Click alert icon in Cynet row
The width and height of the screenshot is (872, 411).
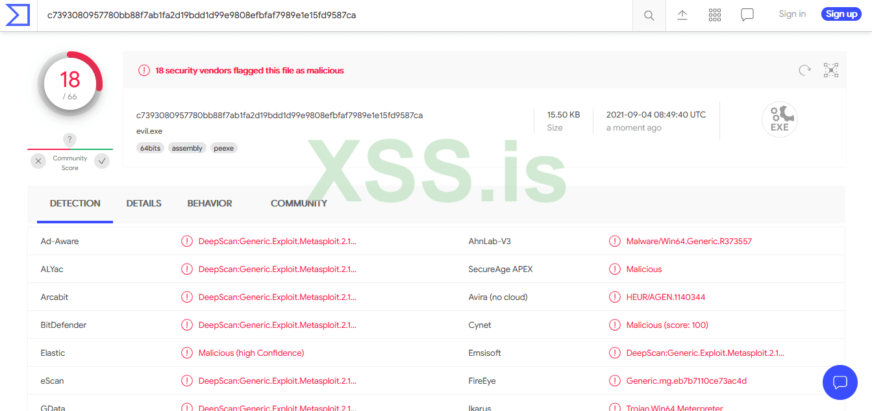615,325
